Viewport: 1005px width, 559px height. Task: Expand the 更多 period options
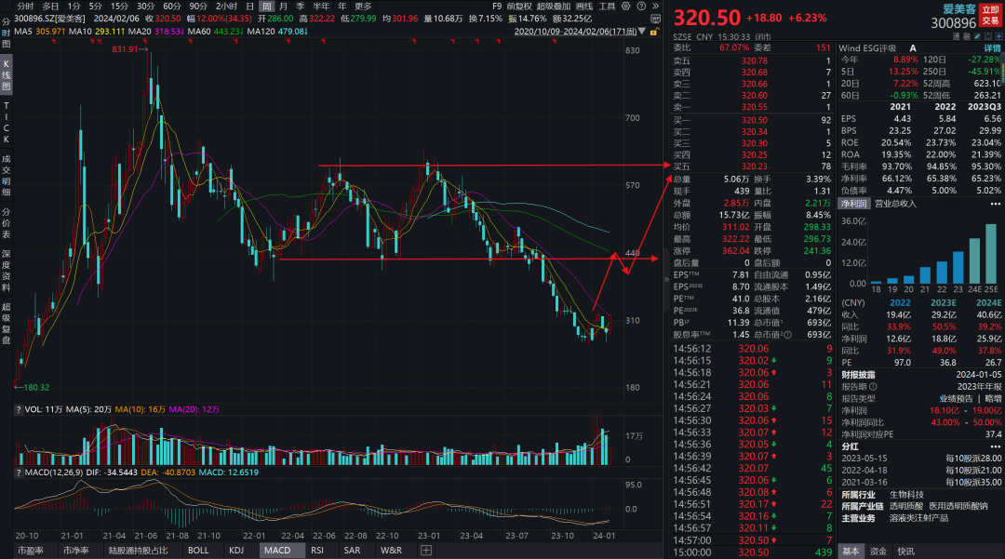(x=363, y=6)
